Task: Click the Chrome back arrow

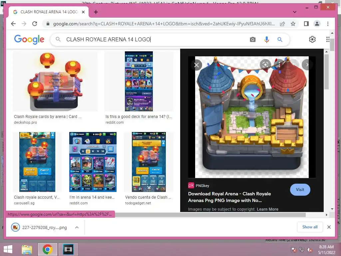Action: 13,24
